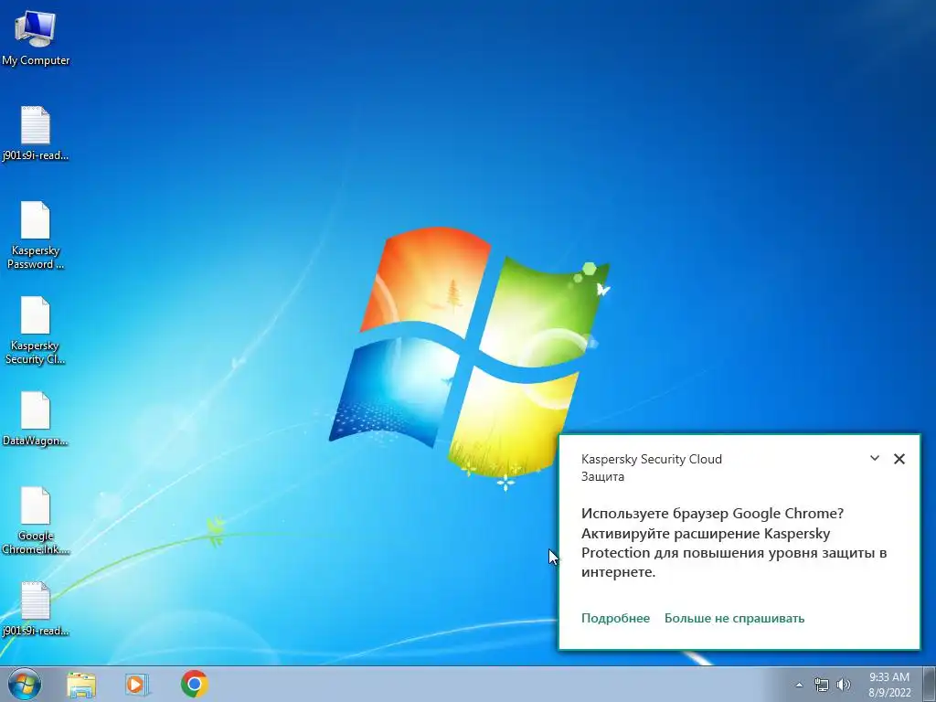Click the Защита subtitle in the notification
Image resolution: width=936 pixels, height=702 pixels.
pos(602,476)
